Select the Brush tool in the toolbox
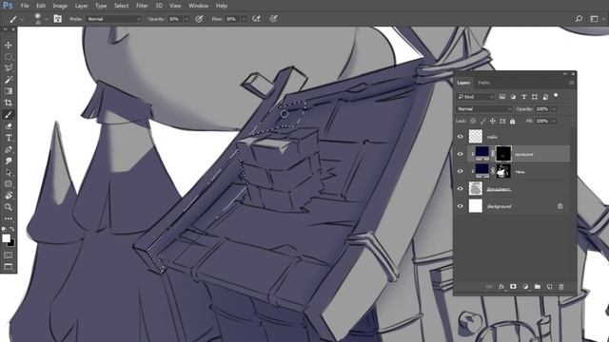Image resolution: width=609 pixels, height=342 pixels. tap(9, 114)
